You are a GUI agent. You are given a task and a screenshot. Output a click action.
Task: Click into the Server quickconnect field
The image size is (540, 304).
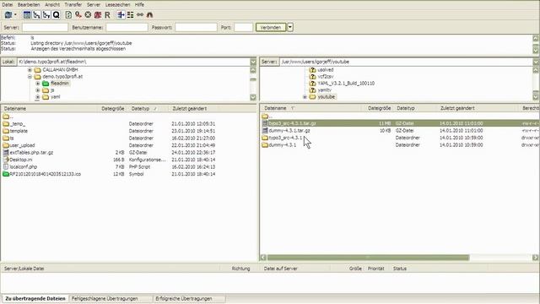[x=45, y=27]
